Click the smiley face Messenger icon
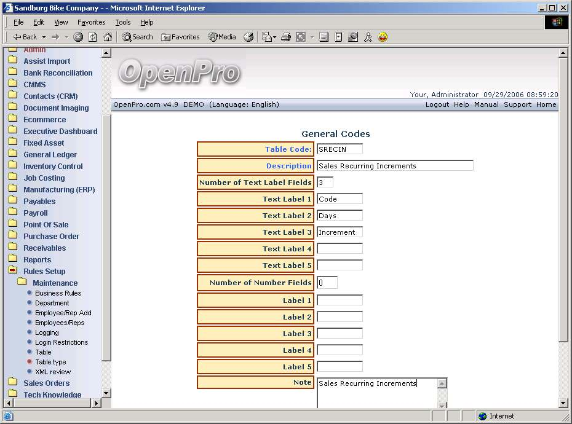This screenshot has height=424, width=572. (383, 37)
